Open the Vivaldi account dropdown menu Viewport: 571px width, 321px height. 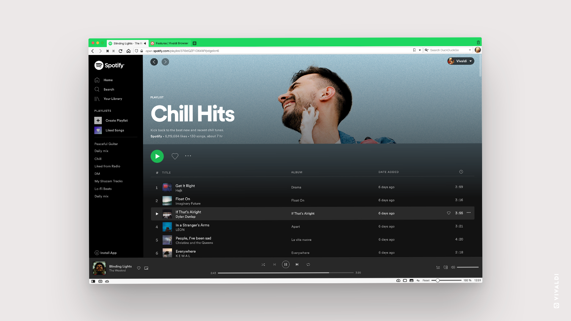point(461,61)
